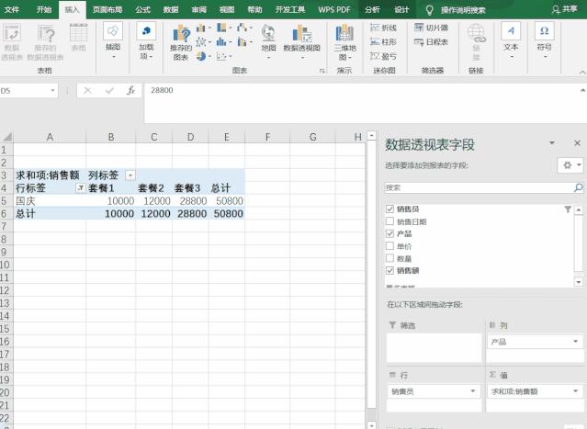Check the 数量 field checkbox

pos(389,258)
